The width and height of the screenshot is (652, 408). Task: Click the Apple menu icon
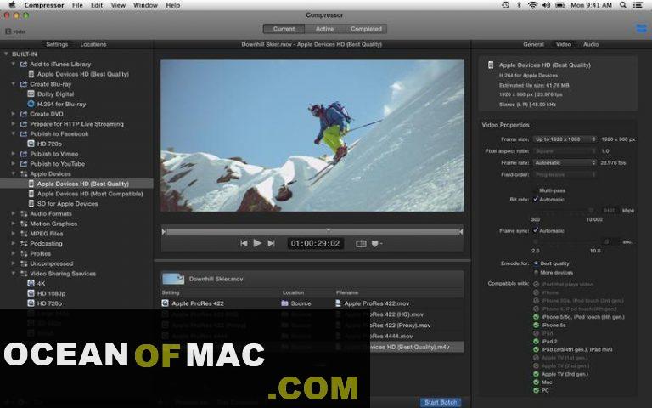[12, 5]
